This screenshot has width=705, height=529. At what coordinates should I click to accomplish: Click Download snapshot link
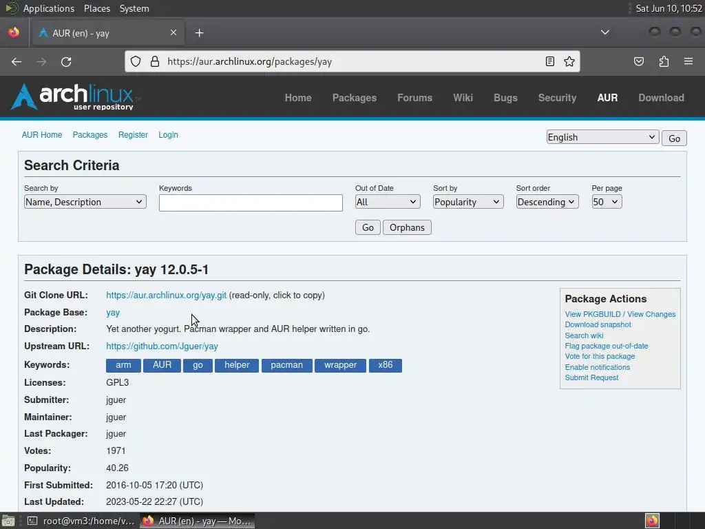coord(598,325)
